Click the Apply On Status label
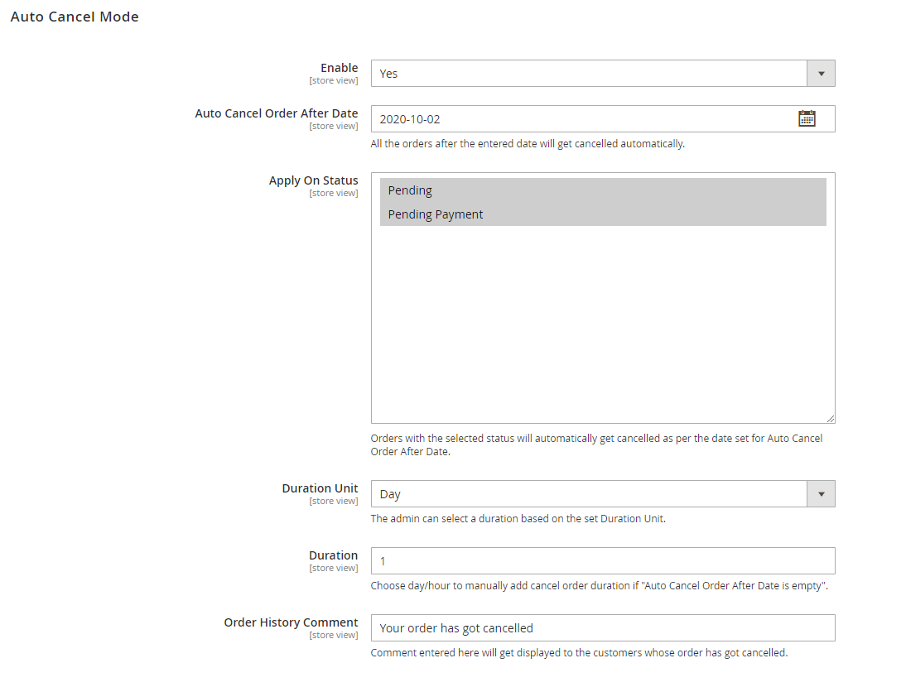The width and height of the screenshot is (906, 687). click(314, 180)
